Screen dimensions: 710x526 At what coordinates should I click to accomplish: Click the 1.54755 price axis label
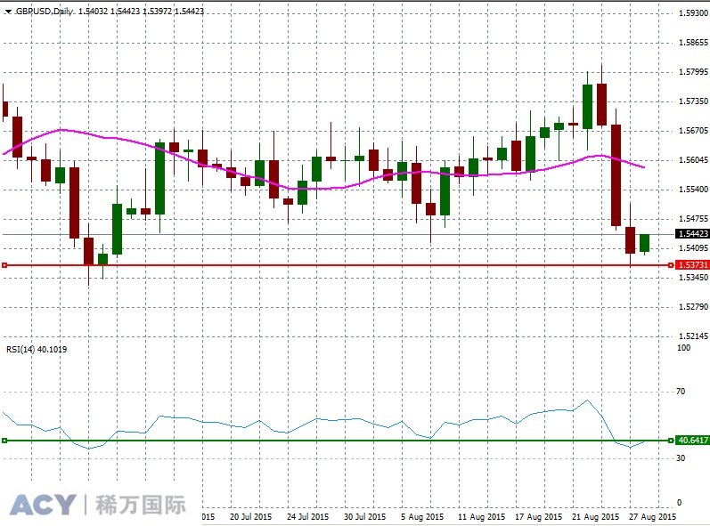(x=693, y=219)
